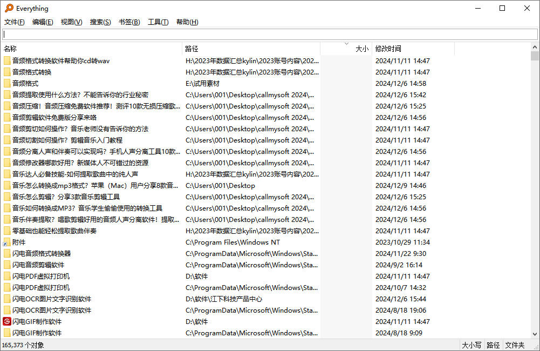Click the Everything magnifier app icon in title bar
This screenshot has width=540, height=351.
pyautogui.click(x=9, y=8)
